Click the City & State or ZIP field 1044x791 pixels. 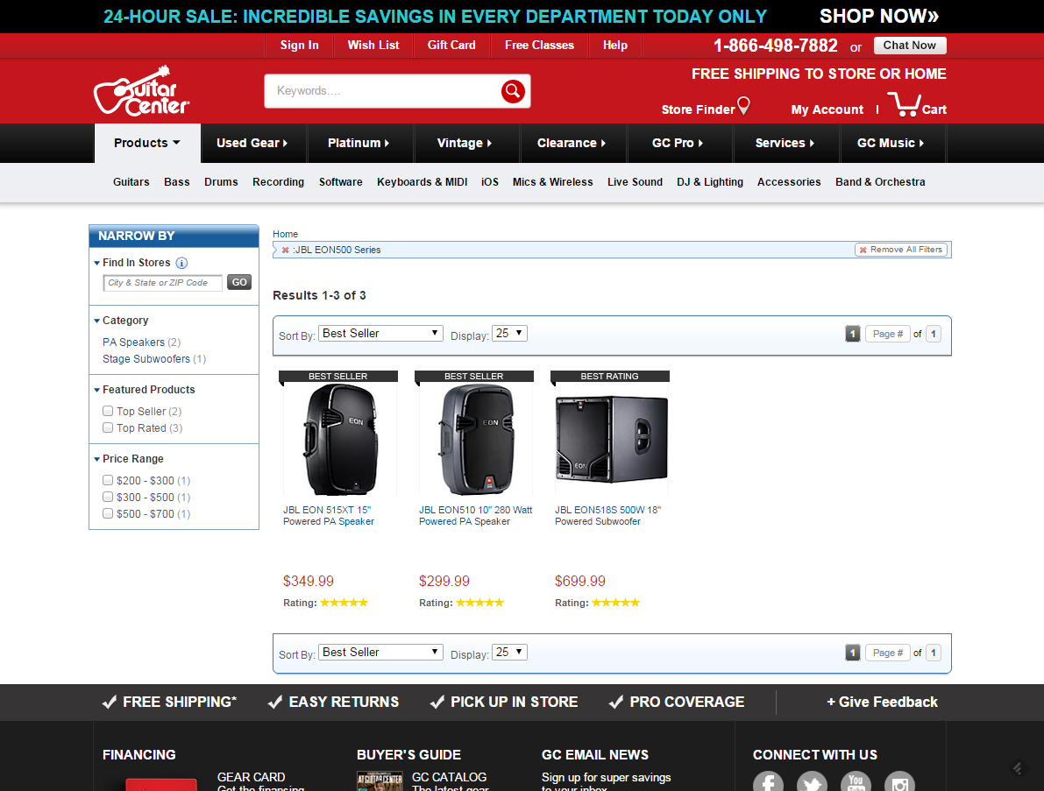click(x=162, y=283)
